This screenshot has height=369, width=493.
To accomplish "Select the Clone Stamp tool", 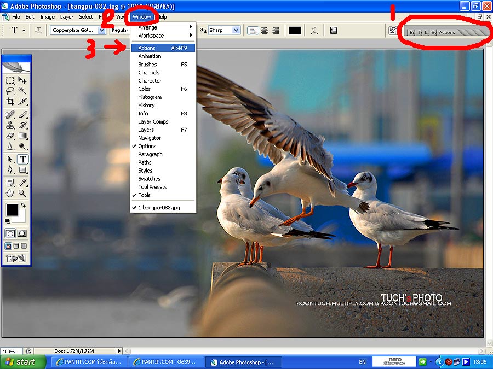I will [10, 125].
